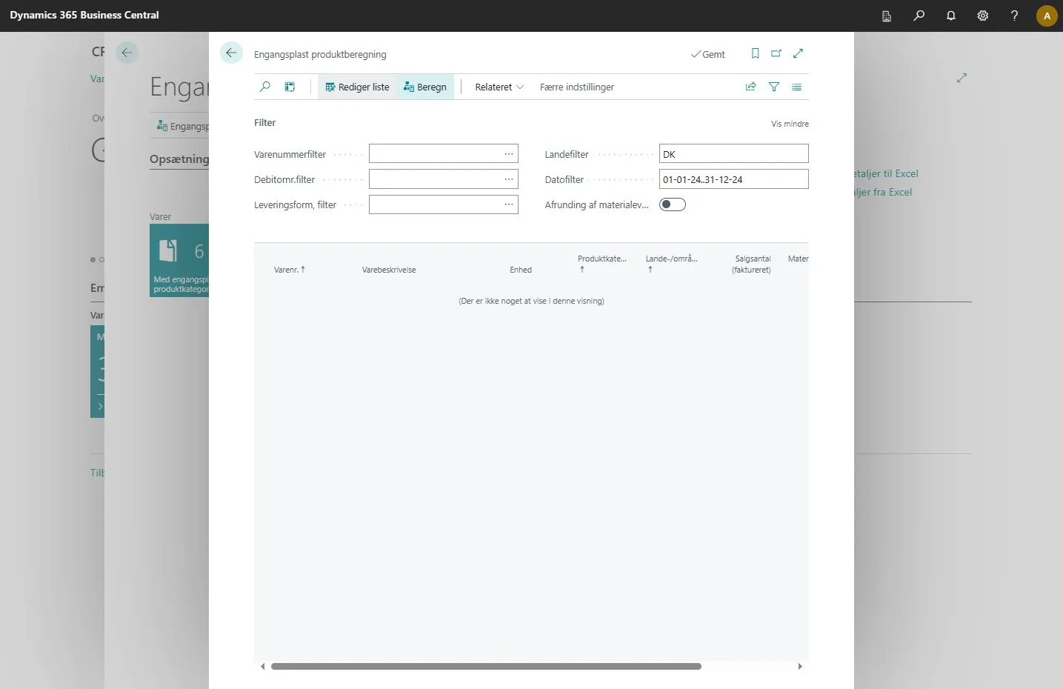This screenshot has width=1063, height=689.
Task: Expand the Relateret menu
Action: tap(499, 87)
